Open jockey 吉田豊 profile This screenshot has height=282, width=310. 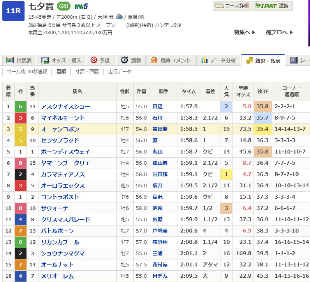tap(160, 129)
